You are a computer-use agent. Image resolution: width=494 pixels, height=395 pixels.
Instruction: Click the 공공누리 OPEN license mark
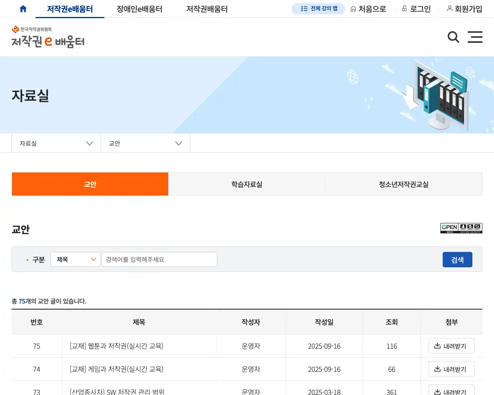click(x=461, y=228)
